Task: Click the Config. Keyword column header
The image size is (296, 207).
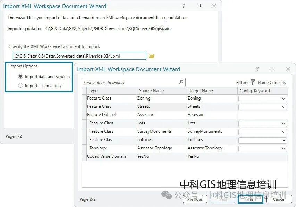Action: [x=263, y=91]
